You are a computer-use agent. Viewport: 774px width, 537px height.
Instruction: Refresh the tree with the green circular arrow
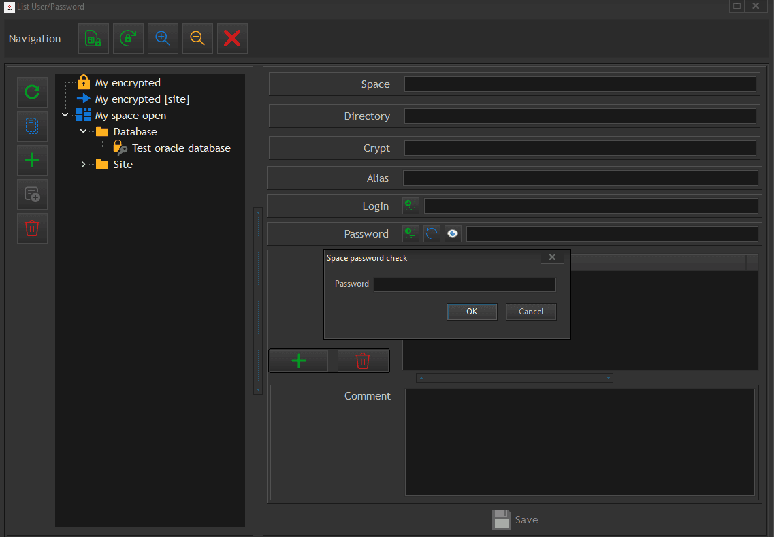32,92
